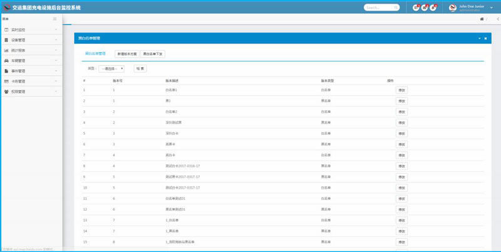Switch to the 黑白名单管理 tab

(95, 54)
